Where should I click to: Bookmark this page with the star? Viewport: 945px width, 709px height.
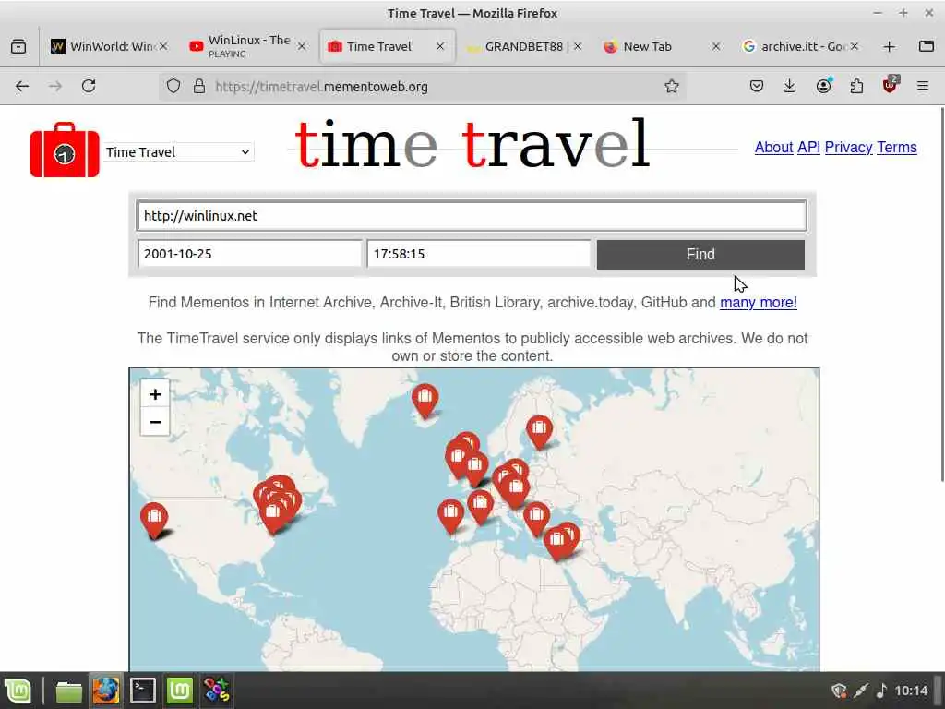tap(672, 86)
